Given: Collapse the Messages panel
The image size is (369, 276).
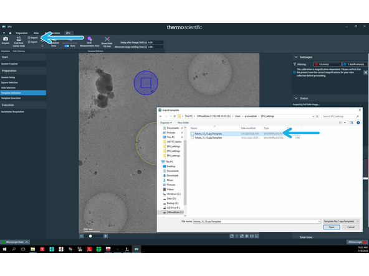Looking at the screenshot, I should point(296,57).
